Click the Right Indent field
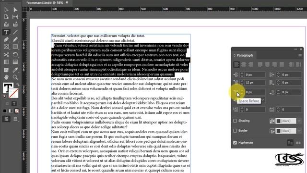The width and height of the screenshot is (307, 173). pyautogui.click(x=291, y=75)
